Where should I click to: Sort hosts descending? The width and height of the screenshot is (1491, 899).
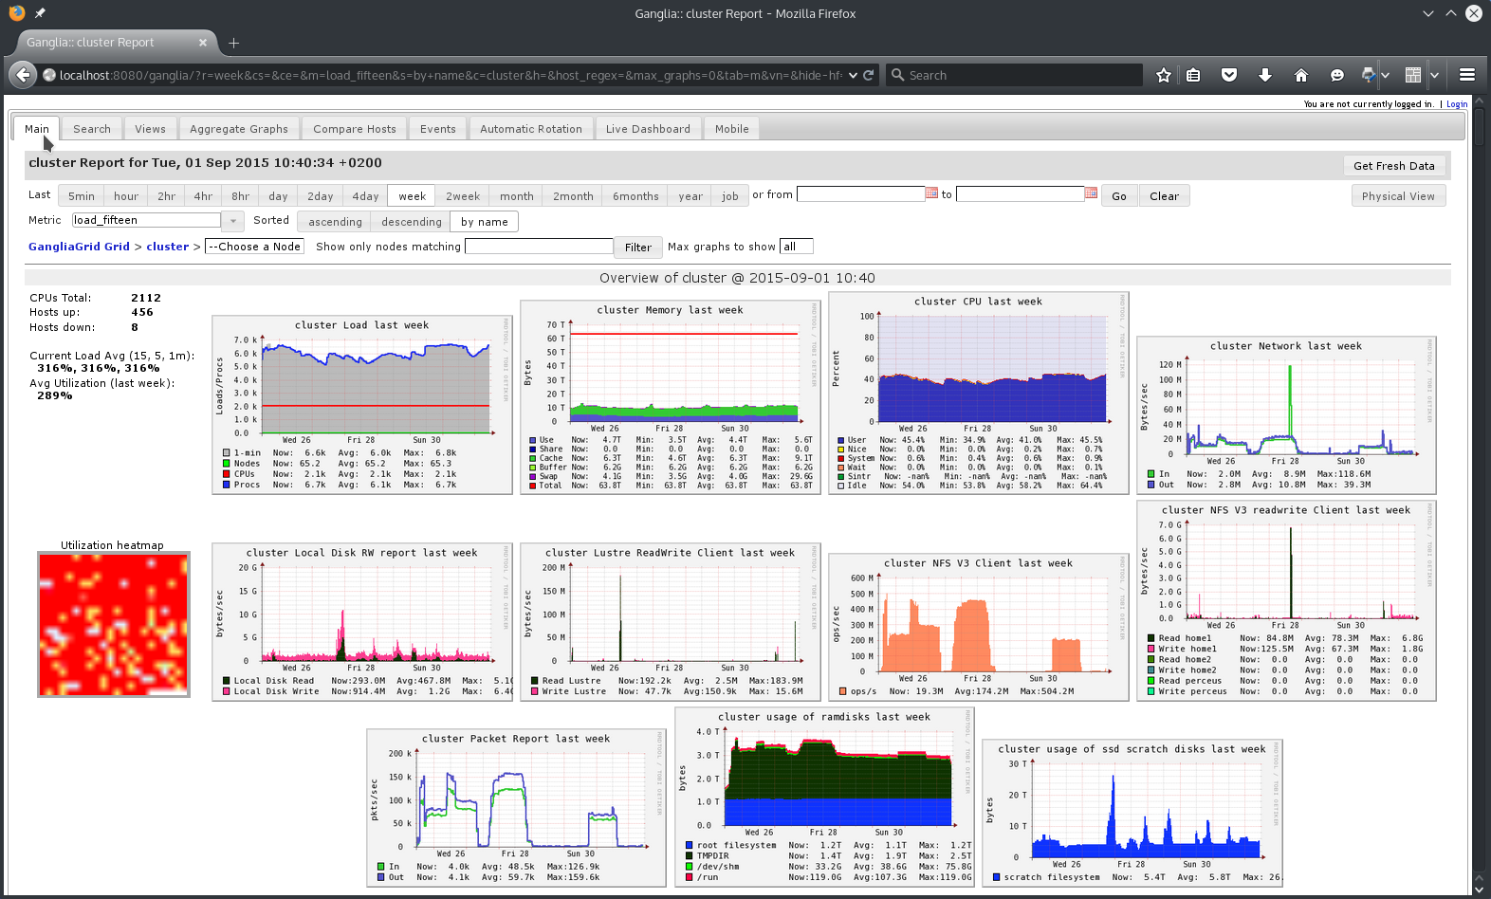412,222
